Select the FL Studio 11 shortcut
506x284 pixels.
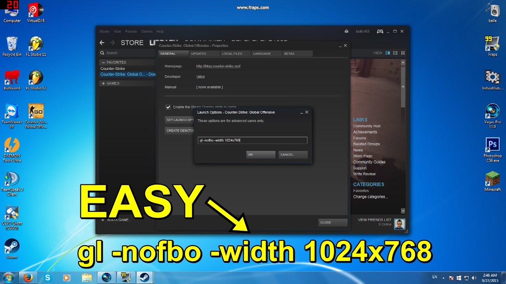click(36, 46)
